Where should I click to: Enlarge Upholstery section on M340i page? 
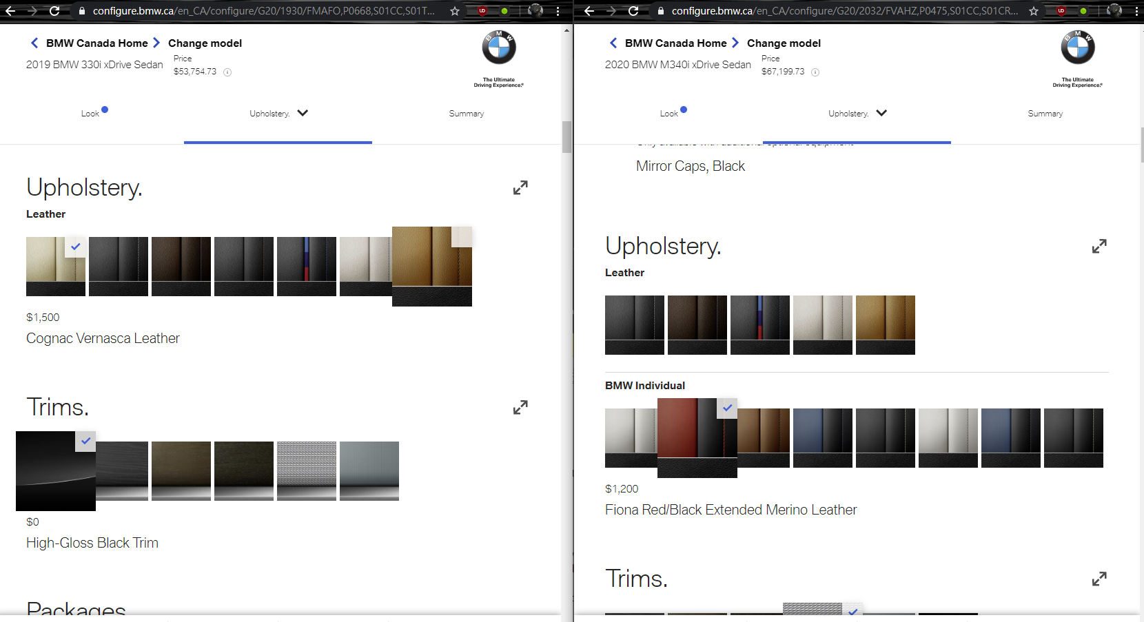coord(1099,246)
